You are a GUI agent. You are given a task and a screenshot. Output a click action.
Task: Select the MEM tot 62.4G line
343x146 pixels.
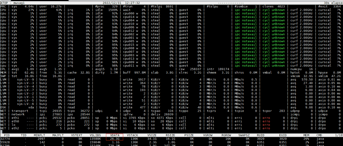[171, 73]
